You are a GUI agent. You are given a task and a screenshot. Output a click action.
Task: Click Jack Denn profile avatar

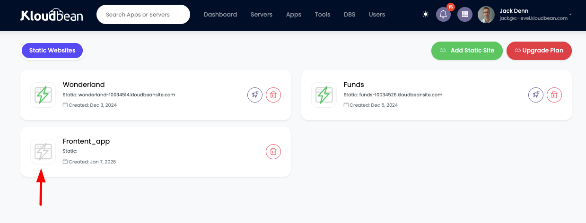pyautogui.click(x=486, y=15)
